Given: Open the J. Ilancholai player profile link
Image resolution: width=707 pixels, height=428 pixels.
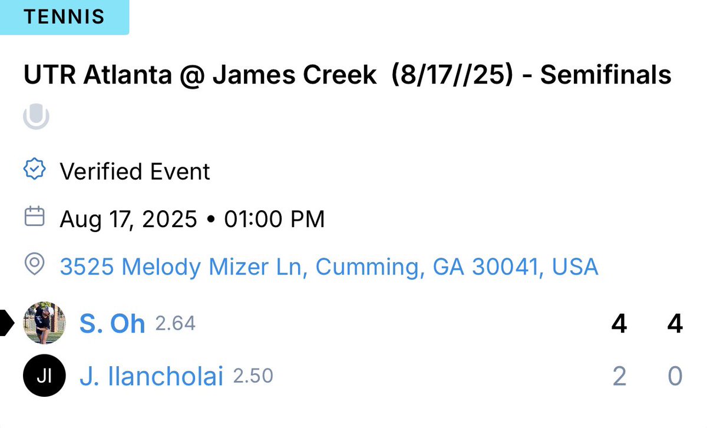Looking at the screenshot, I should pyautogui.click(x=151, y=377).
